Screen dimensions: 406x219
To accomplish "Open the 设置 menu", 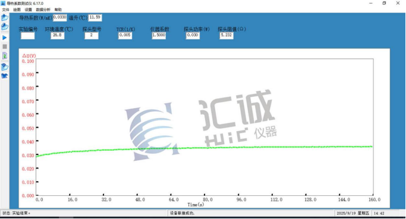I will click(28, 9).
